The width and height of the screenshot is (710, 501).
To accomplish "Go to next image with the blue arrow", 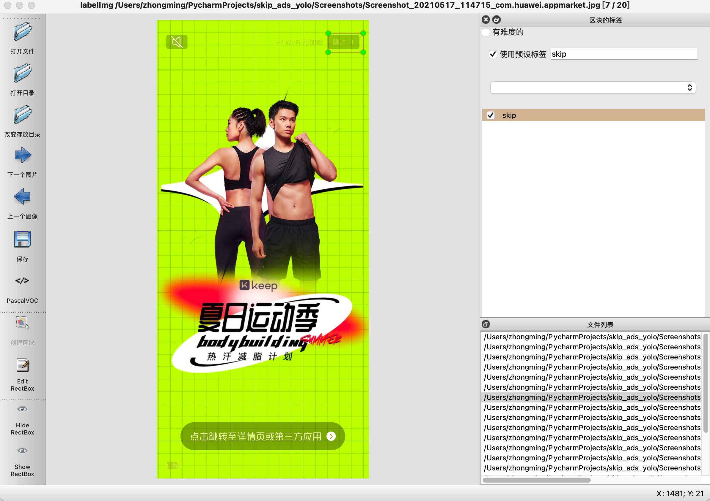I will click(x=22, y=155).
